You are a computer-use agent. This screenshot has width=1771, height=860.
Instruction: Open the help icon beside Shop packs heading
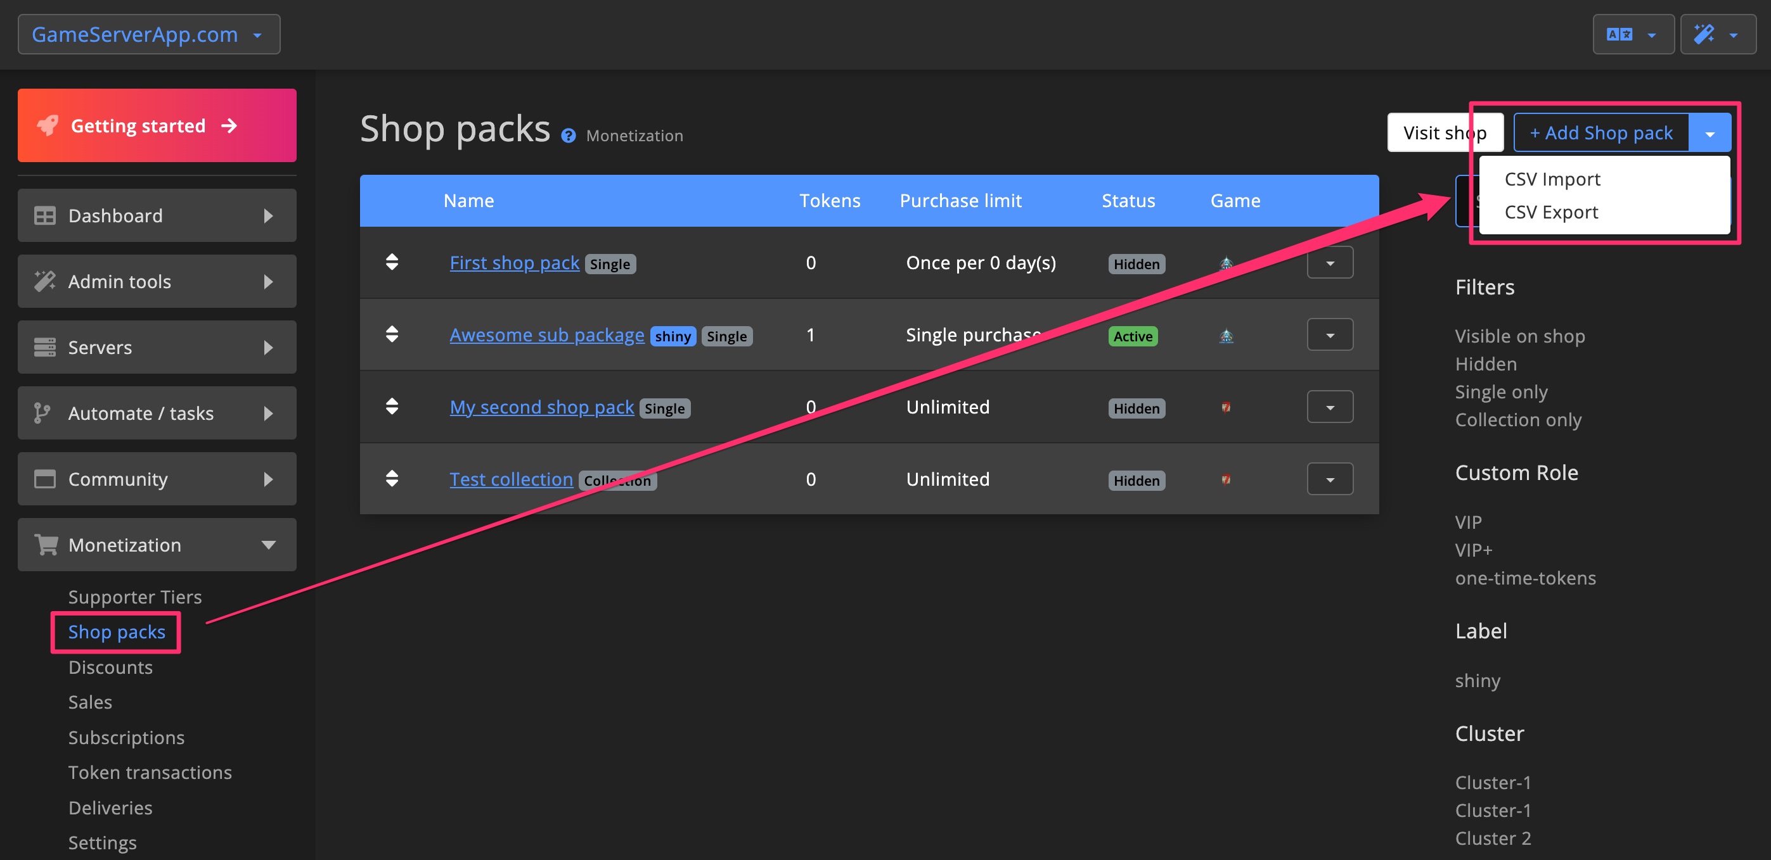tap(569, 136)
